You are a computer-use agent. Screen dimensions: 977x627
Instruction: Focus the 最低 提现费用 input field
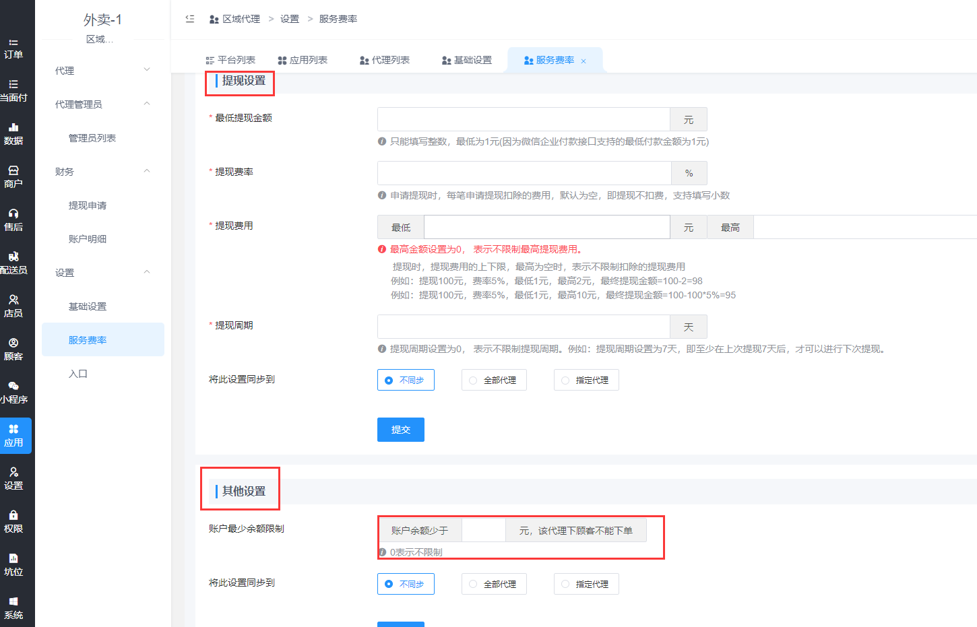[x=547, y=227]
